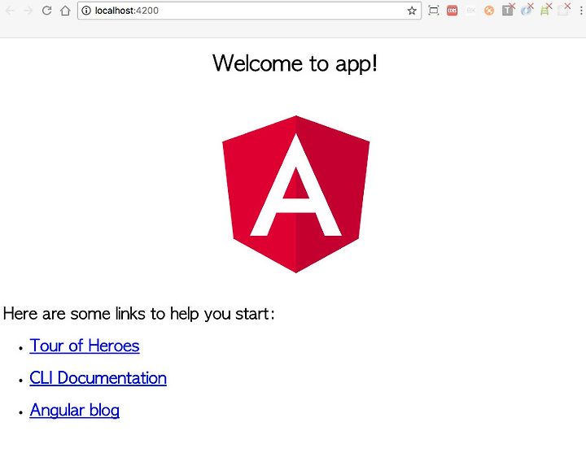Open the CLI Documentation link
This screenshot has width=586, height=457.
coord(98,378)
